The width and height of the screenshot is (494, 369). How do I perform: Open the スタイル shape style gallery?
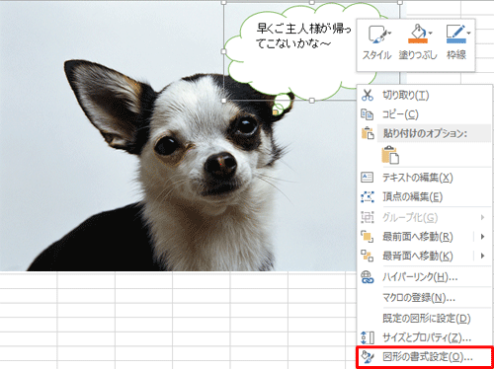point(376,42)
